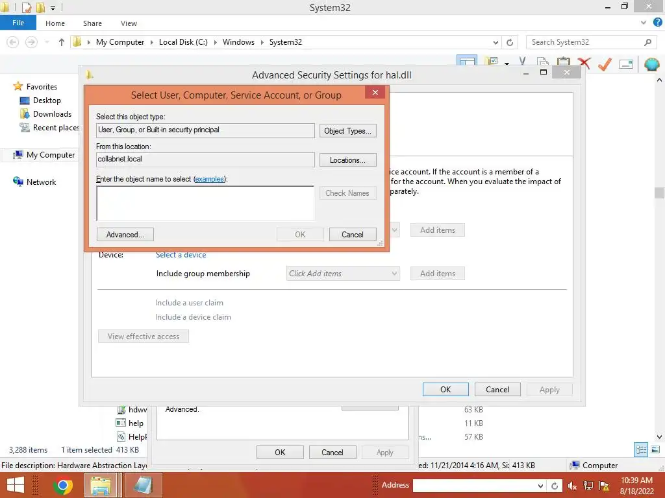The width and height of the screenshot is (665, 498).
Task: Open the Windows Start button
Action: [15, 485]
